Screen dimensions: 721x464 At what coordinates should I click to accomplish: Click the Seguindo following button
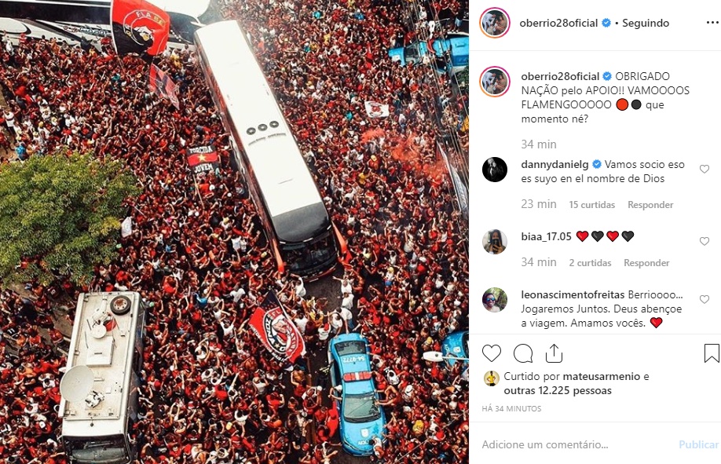pyautogui.click(x=646, y=23)
